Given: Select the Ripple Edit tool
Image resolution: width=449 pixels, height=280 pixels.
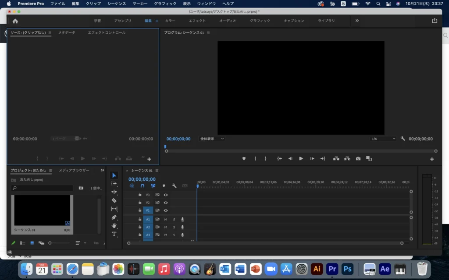Looking at the screenshot, I should pyautogui.click(x=114, y=192).
